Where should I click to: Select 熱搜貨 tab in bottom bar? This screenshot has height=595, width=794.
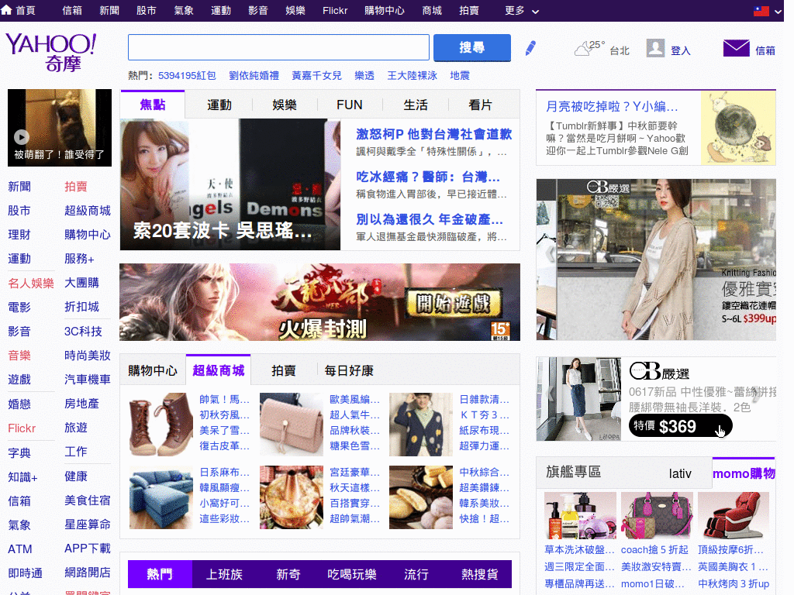tap(479, 574)
